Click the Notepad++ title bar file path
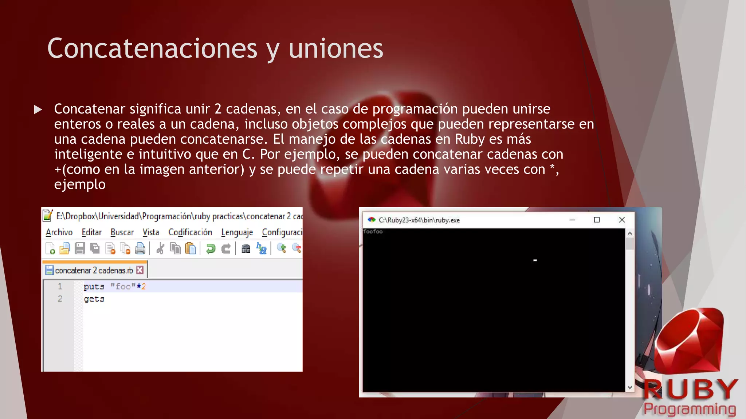Screen dimensions: 746x419 click(179, 216)
